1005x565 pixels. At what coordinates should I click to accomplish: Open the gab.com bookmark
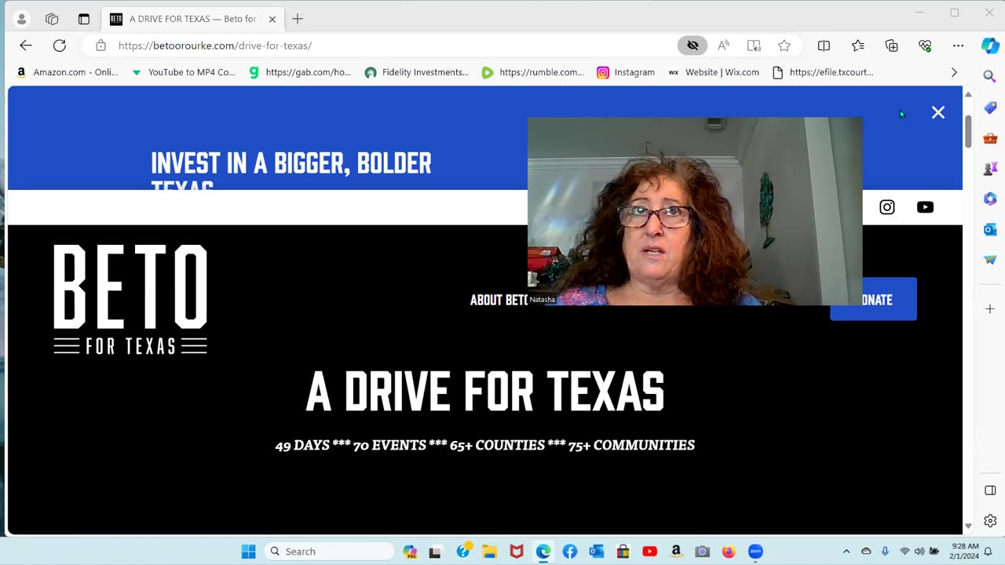point(299,72)
